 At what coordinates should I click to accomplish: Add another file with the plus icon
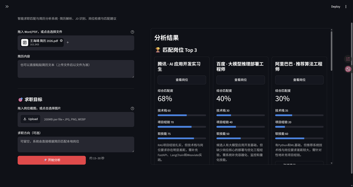pyautogui.click(x=68, y=42)
